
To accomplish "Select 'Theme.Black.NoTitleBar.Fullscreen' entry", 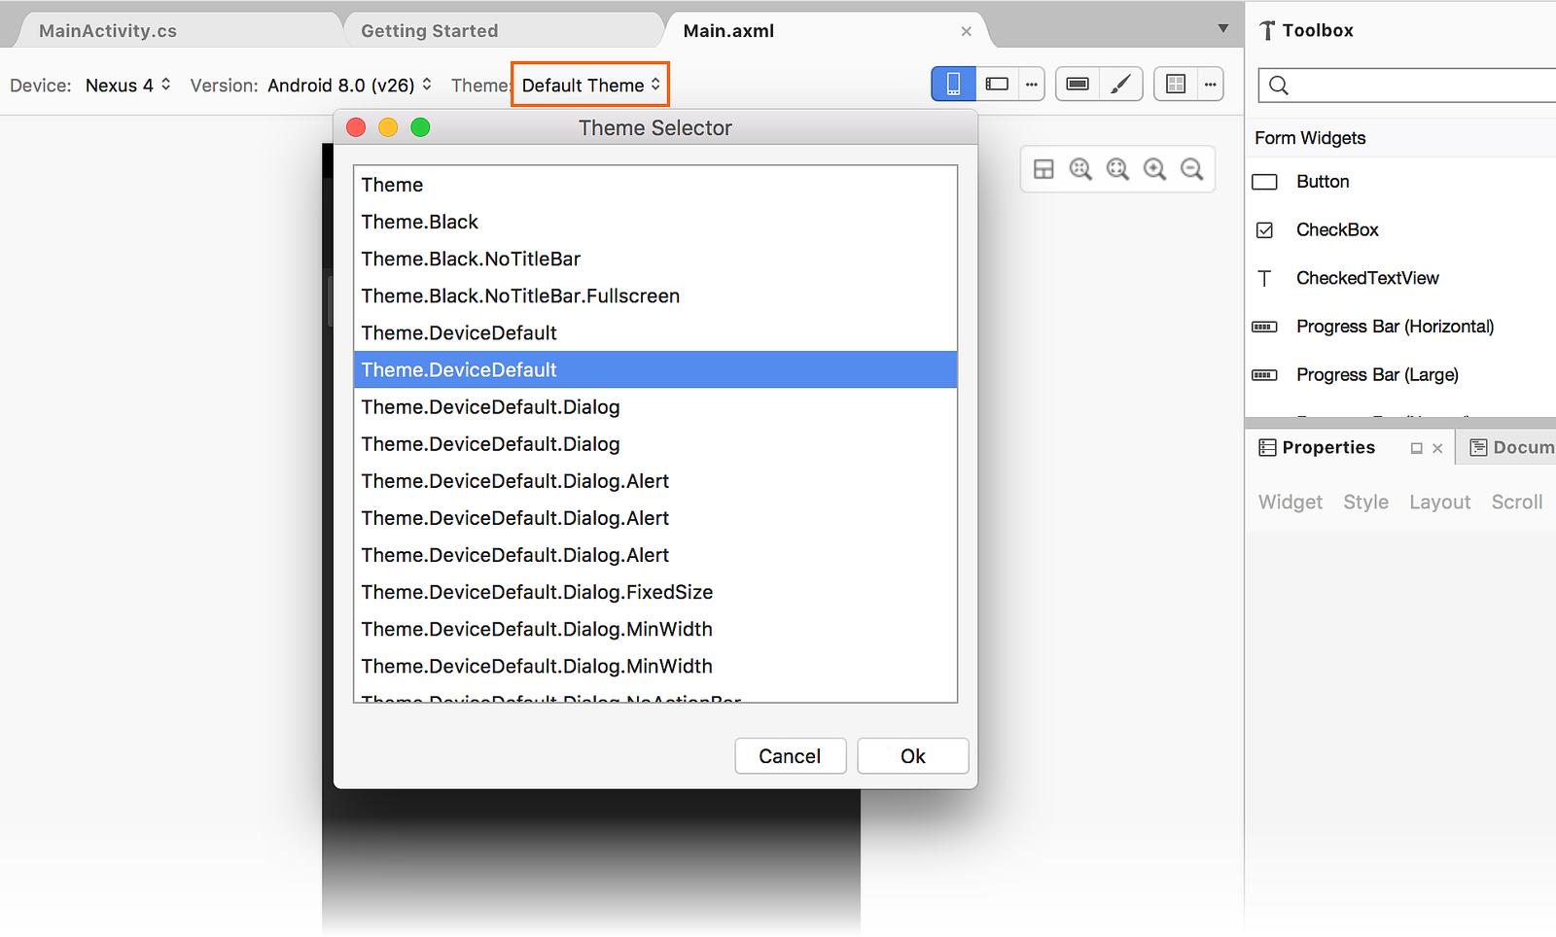I will point(655,295).
